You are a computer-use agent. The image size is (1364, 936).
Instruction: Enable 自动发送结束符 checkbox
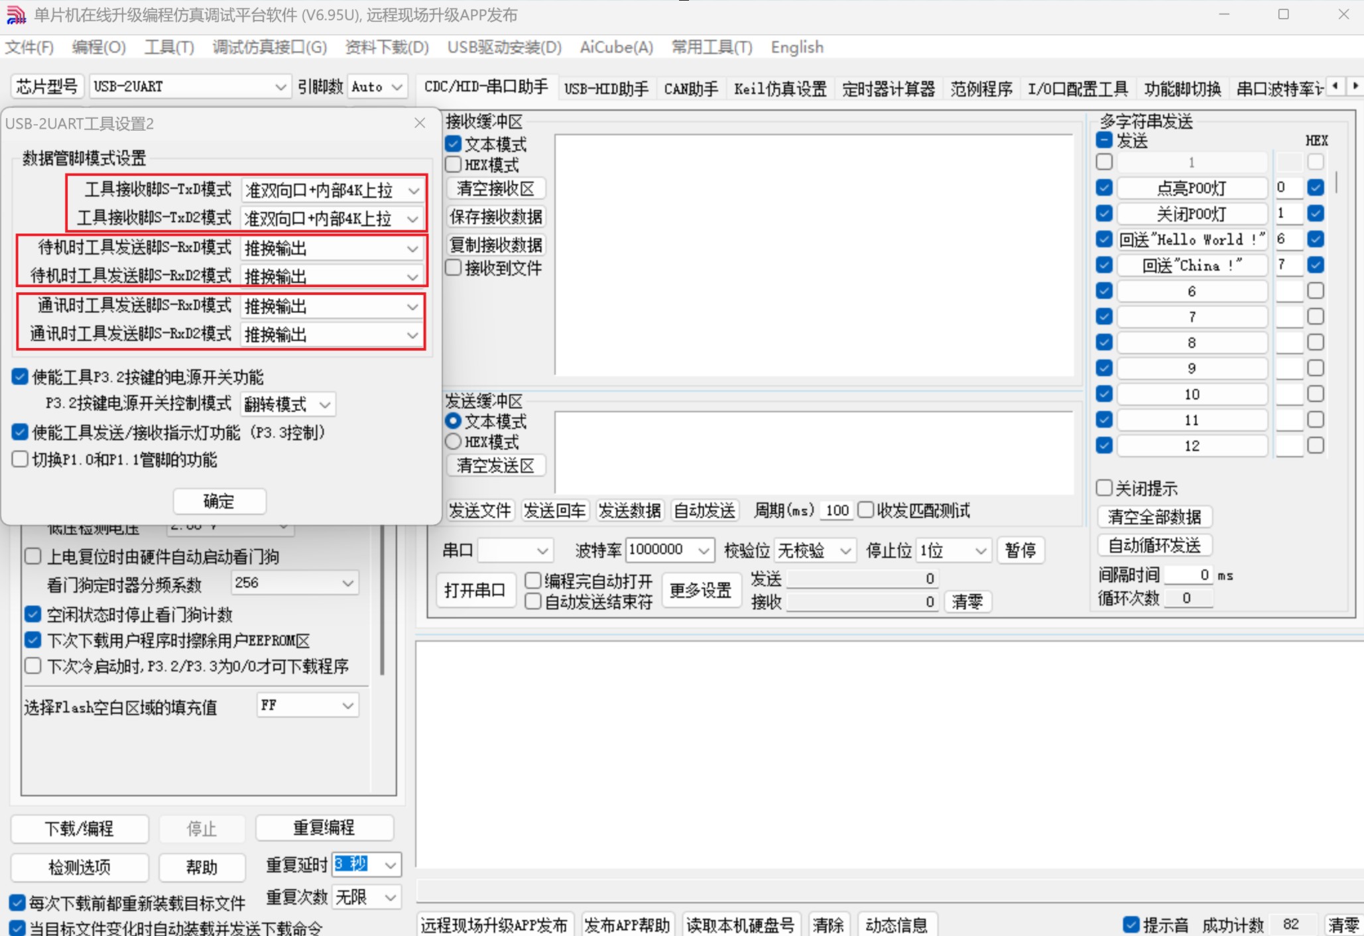click(532, 601)
